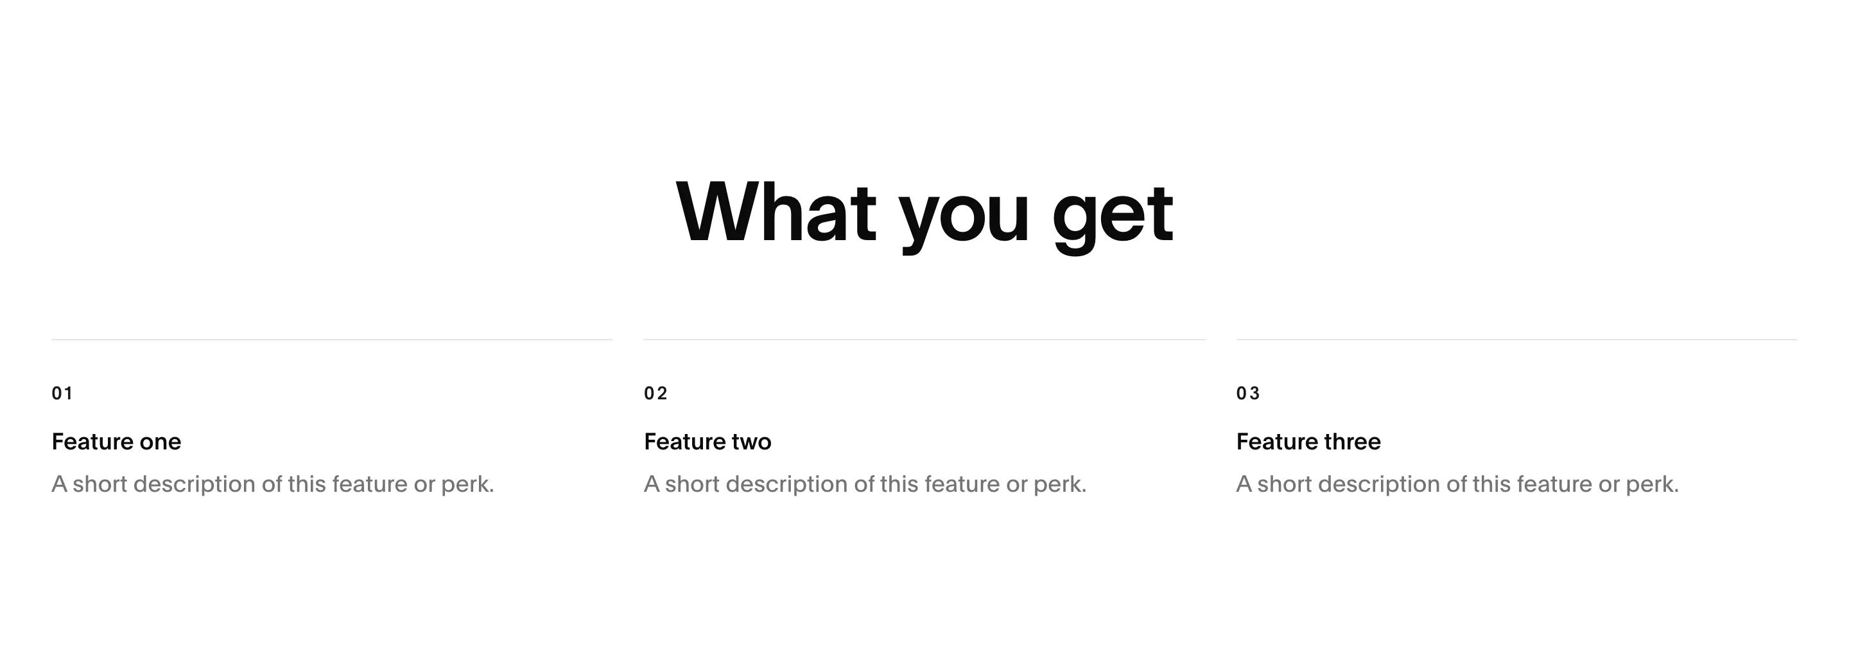
Task: Click the "What you get" heading
Action: (924, 213)
